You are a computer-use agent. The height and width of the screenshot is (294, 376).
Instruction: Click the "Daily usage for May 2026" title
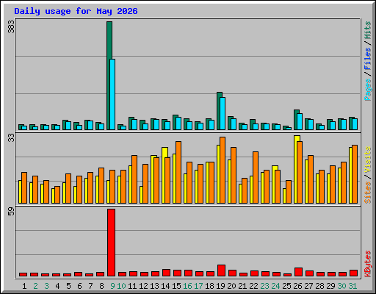(76, 11)
